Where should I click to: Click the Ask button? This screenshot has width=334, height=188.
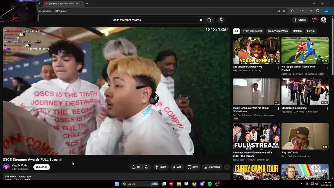[x=177, y=167]
